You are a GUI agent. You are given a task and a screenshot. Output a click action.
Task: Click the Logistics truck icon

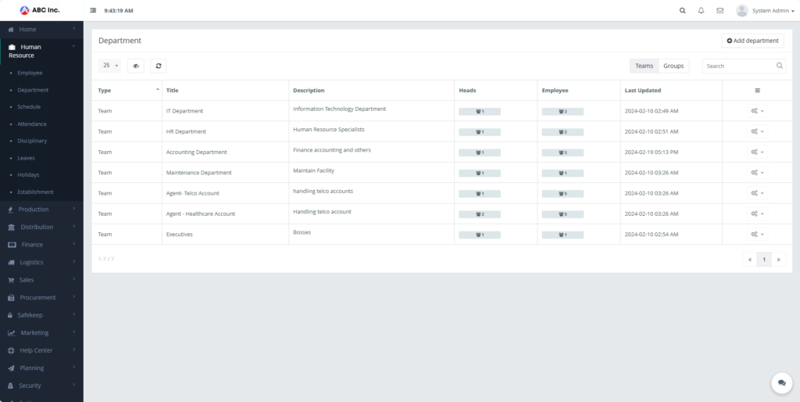pyautogui.click(x=11, y=263)
